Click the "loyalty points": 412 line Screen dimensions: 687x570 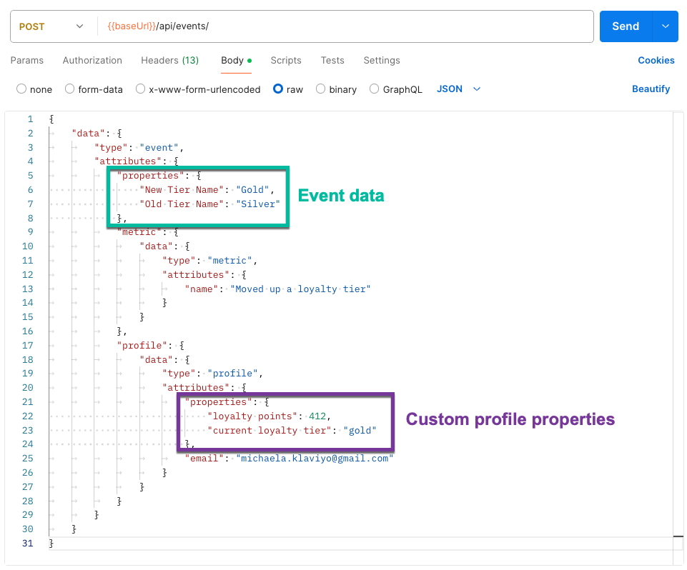coord(269,416)
